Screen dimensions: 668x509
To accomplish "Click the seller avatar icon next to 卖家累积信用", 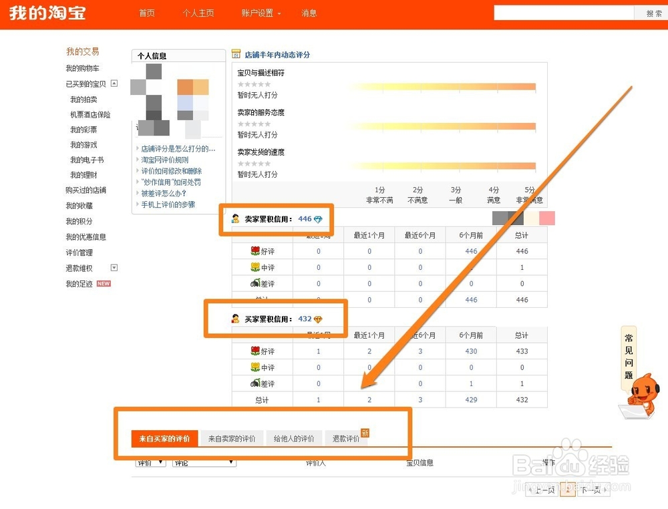I will [235, 219].
